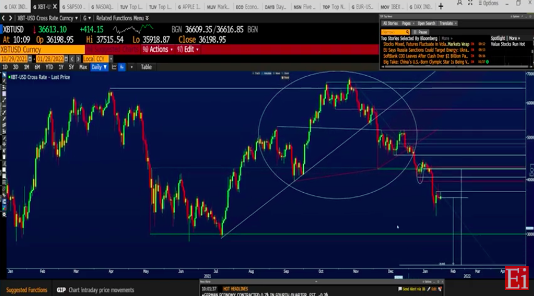Select the 3D period
Viewport: 534px width, 296px height.
click(16, 67)
